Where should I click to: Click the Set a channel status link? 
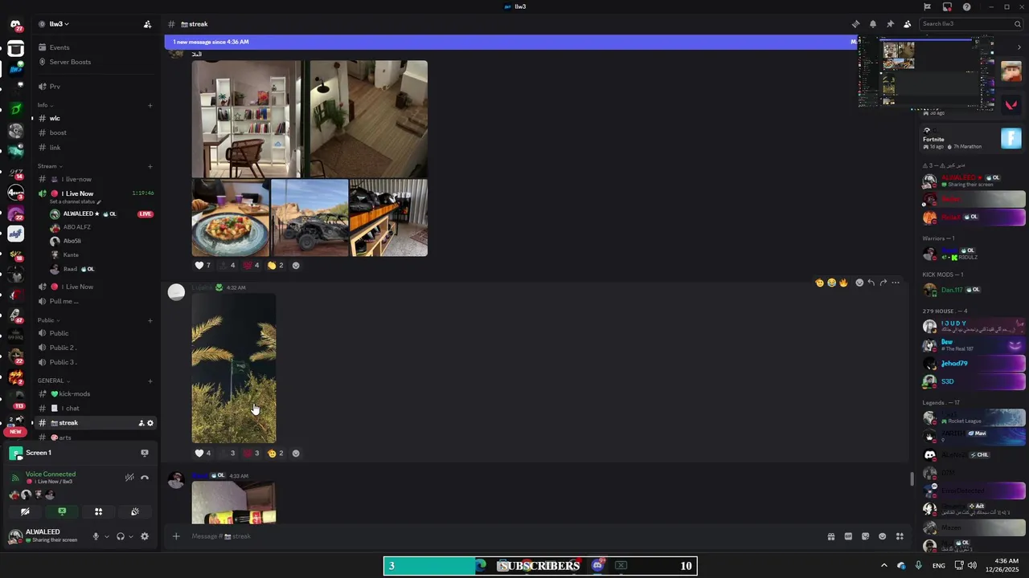coord(76,202)
